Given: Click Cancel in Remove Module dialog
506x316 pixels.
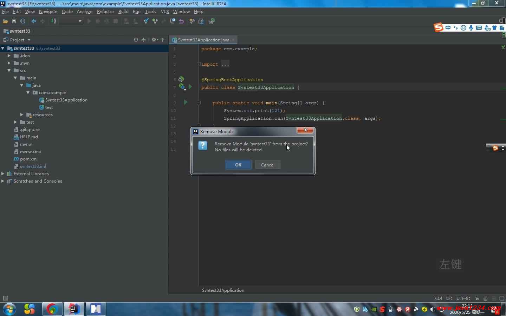Looking at the screenshot, I should coord(268,165).
